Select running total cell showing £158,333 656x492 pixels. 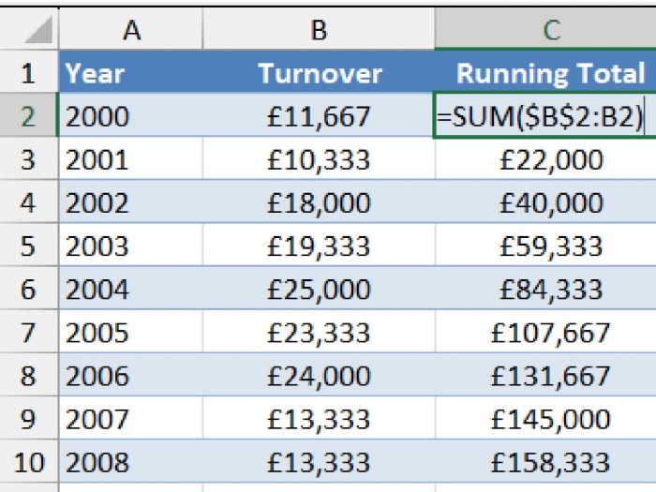[551, 462]
